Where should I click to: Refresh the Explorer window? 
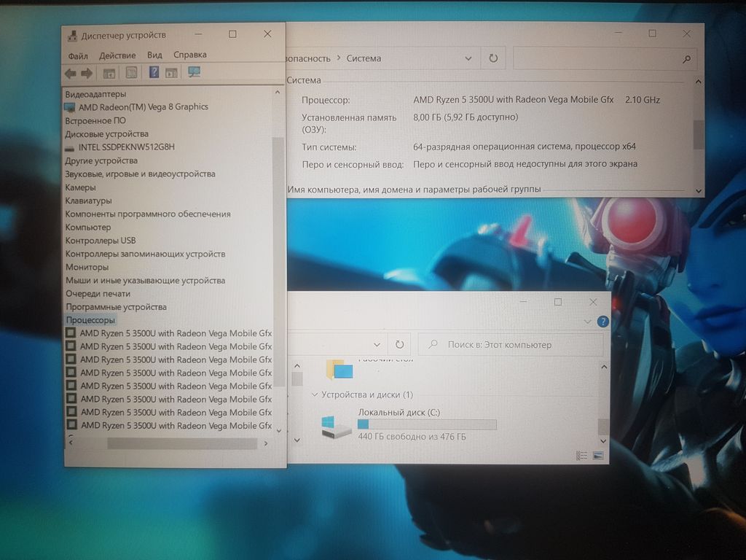[400, 344]
